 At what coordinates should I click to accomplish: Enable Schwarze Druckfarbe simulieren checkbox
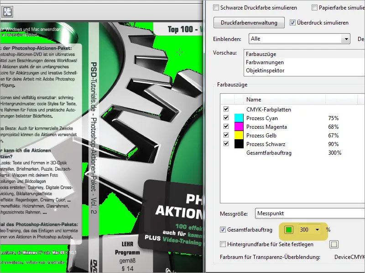216,8
